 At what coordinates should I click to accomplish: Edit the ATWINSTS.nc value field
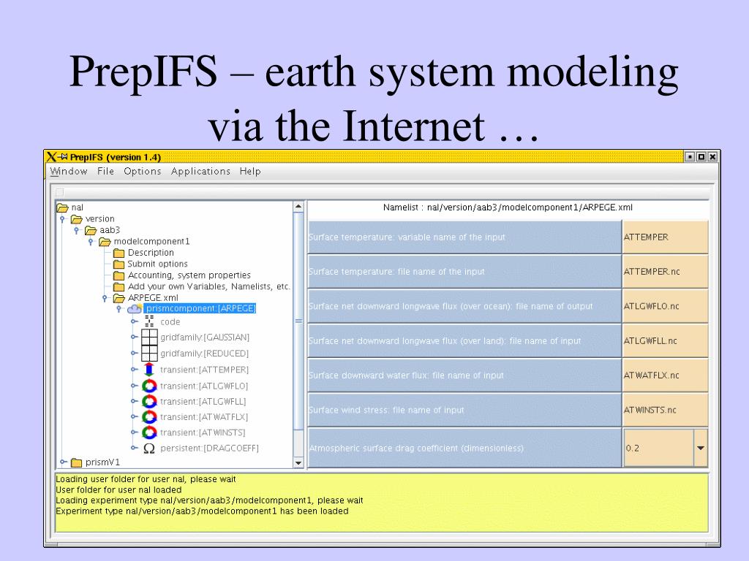[665, 410]
